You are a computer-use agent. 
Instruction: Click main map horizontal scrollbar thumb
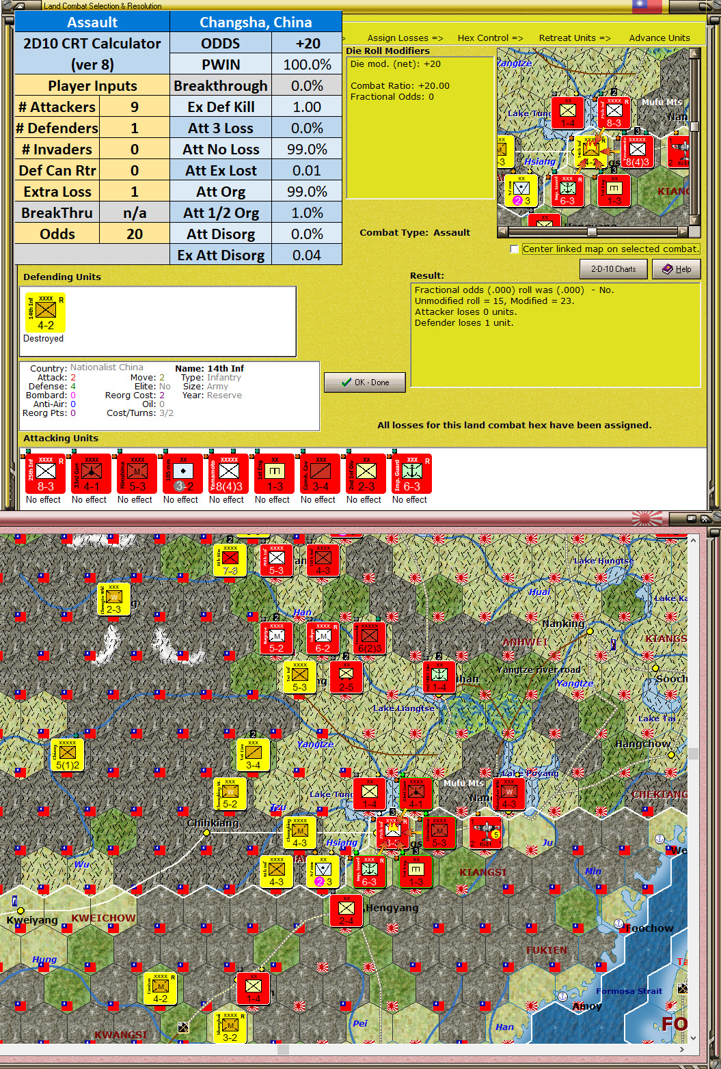coord(282,1049)
